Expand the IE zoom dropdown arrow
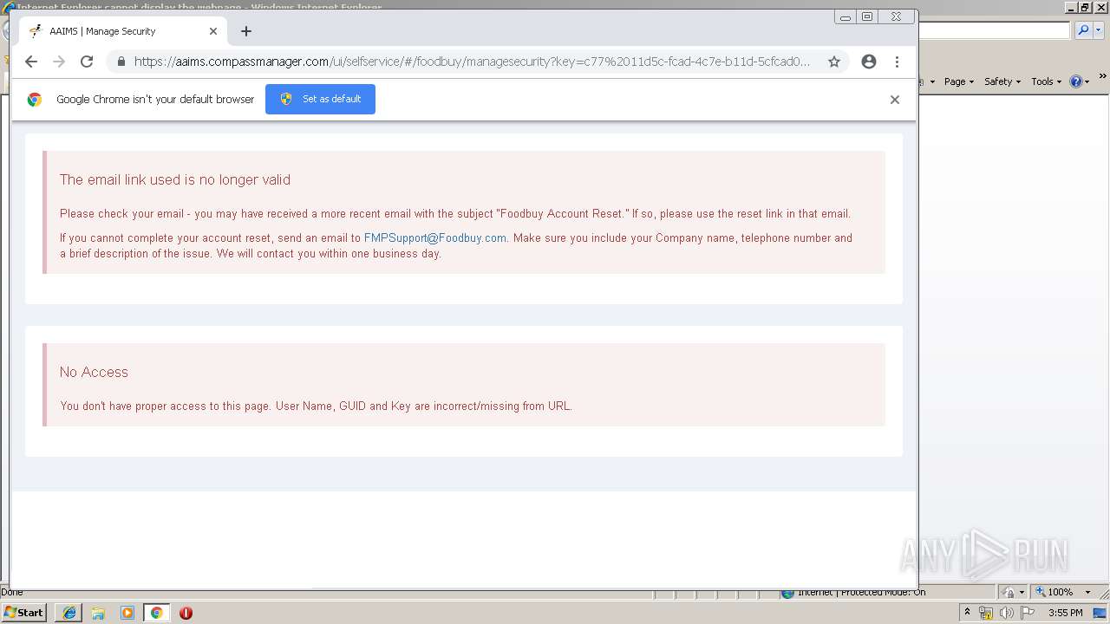1110x624 pixels. [1087, 592]
